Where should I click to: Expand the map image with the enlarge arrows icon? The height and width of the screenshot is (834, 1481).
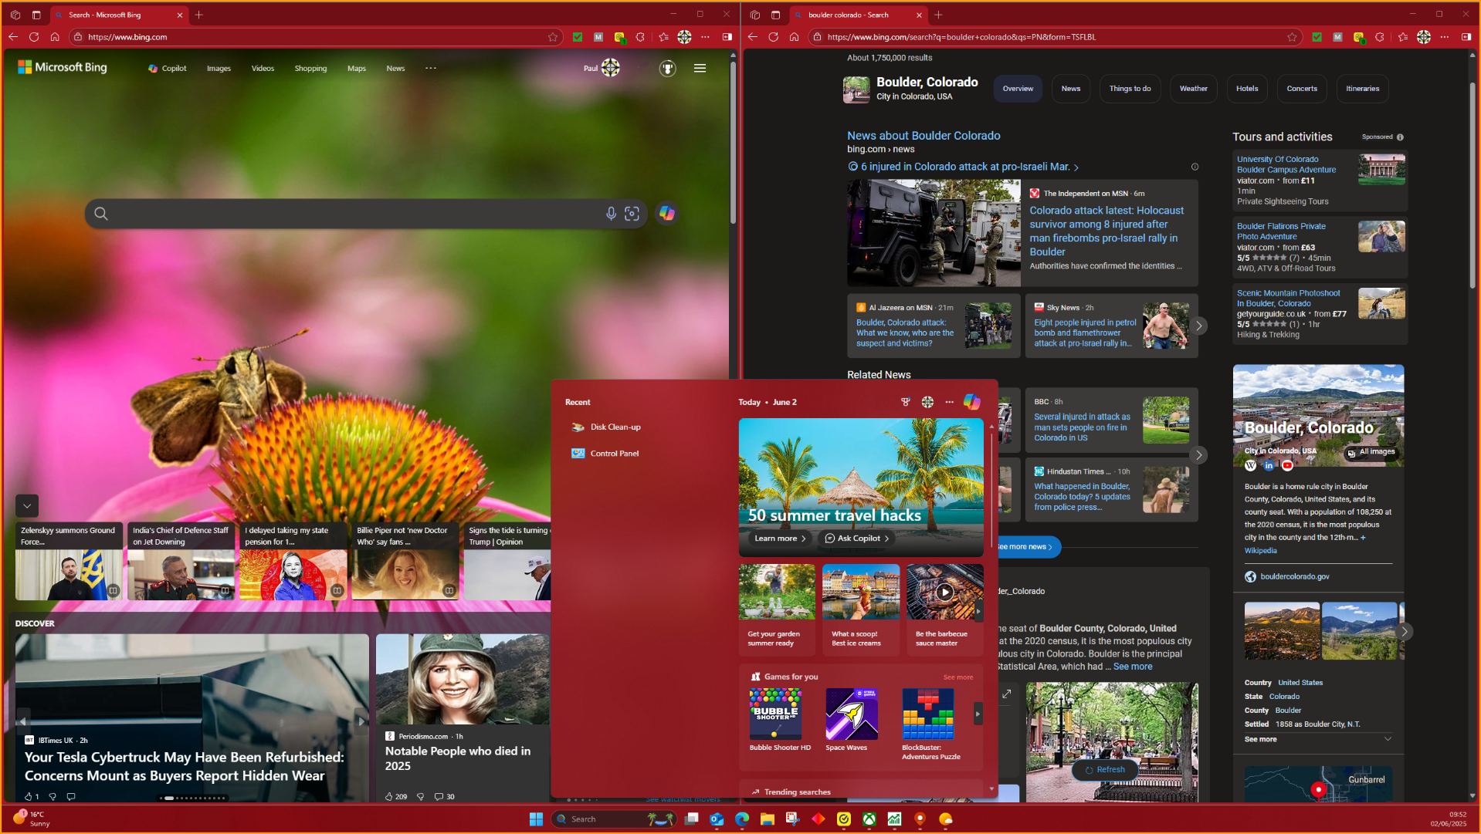coord(1006,694)
